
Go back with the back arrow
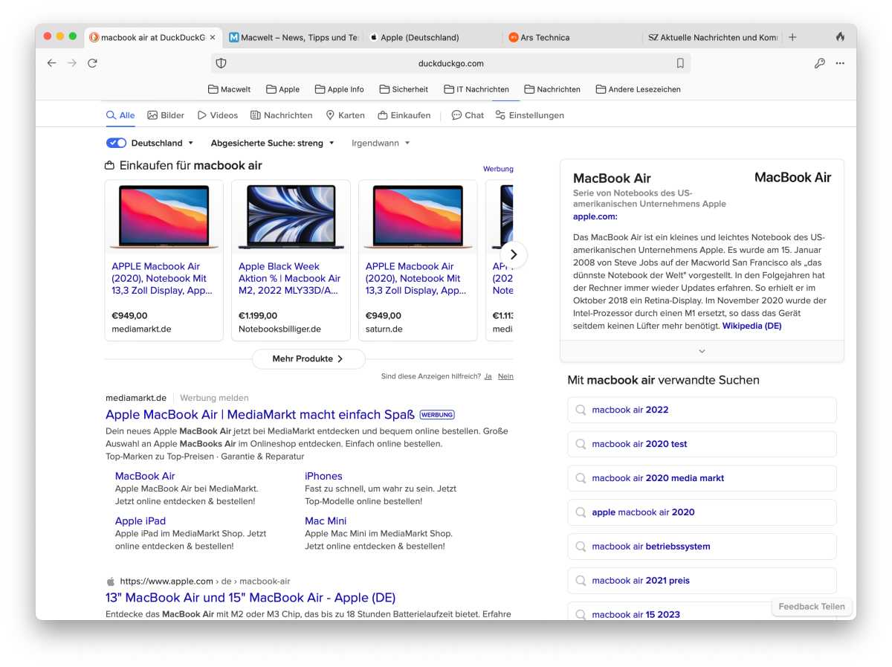51,63
